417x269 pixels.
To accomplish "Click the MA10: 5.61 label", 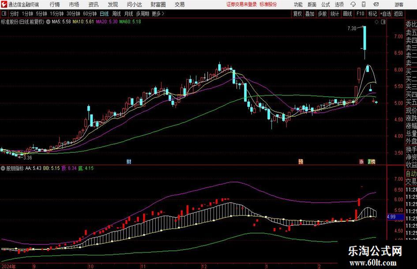I will 83,22.
